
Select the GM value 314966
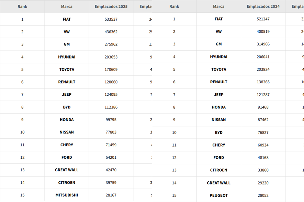tap(263, 44)
